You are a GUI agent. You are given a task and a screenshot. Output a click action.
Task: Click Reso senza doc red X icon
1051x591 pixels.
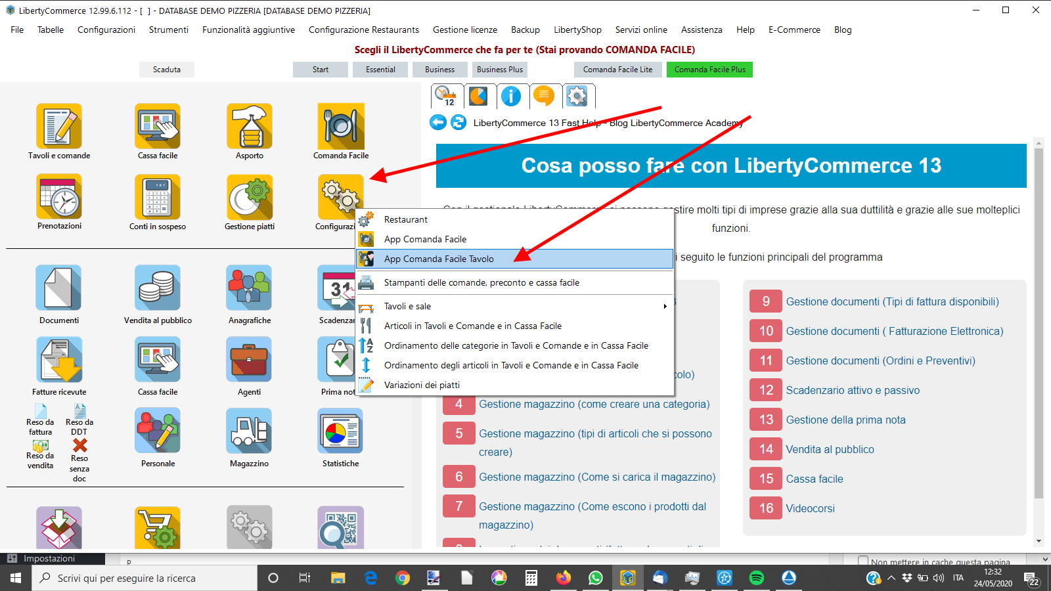[79, 445]
